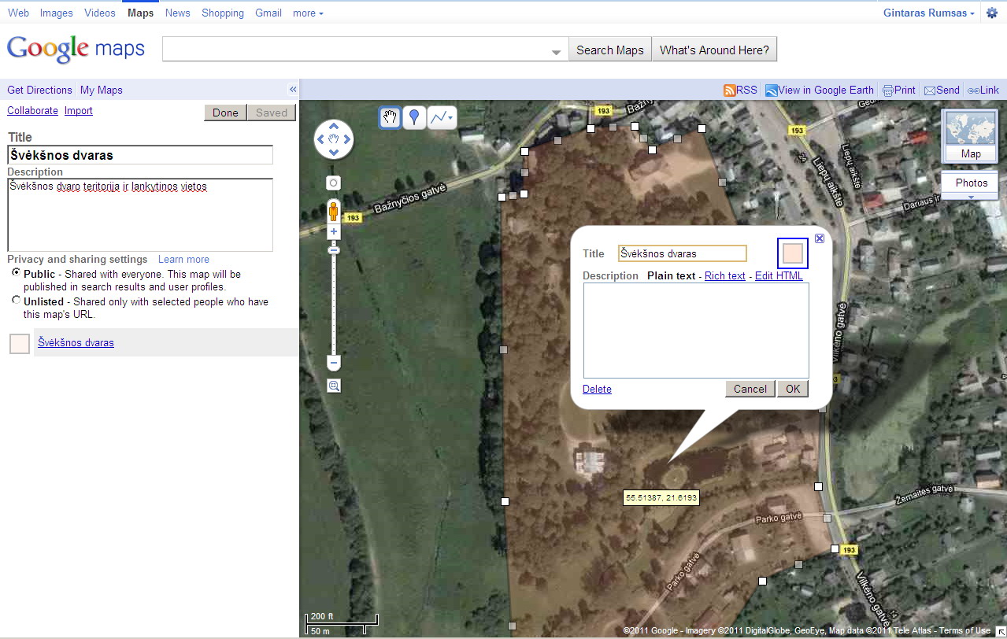Viewport: 1007px width, 639px height.
Task: Open the search box dropdown arrow
Action: [x=557, y=51]
